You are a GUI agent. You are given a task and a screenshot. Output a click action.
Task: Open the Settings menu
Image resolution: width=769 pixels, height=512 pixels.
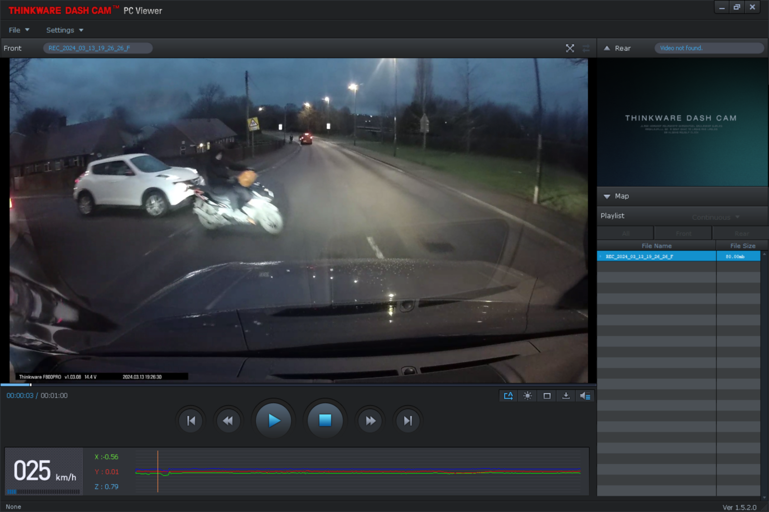tap(65, 30)
